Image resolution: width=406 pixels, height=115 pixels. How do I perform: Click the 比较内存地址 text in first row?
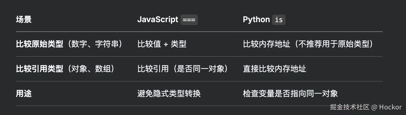coord(266,44)
